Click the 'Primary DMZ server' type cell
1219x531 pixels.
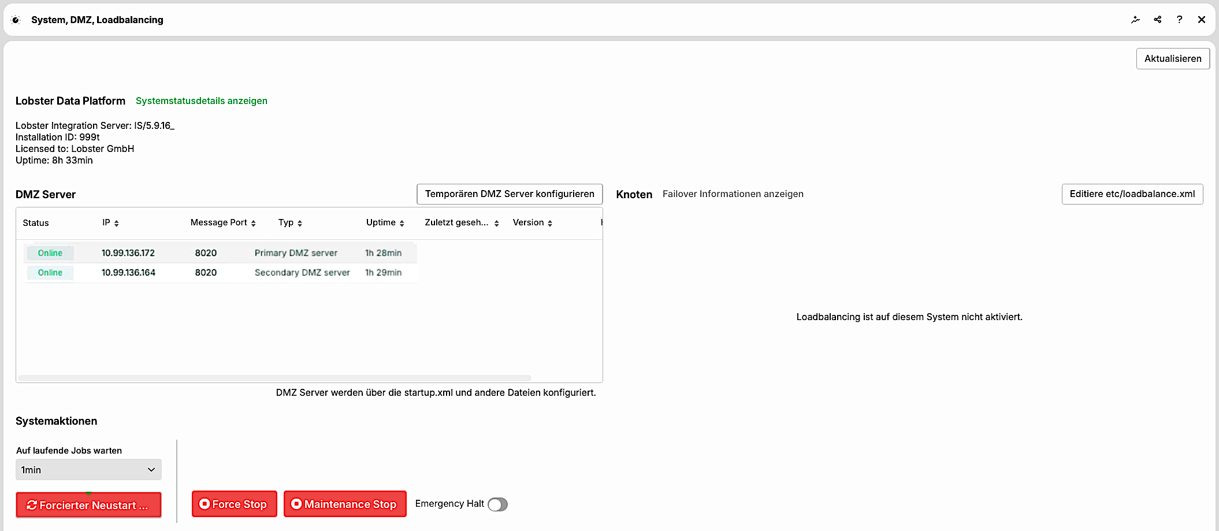296,253
